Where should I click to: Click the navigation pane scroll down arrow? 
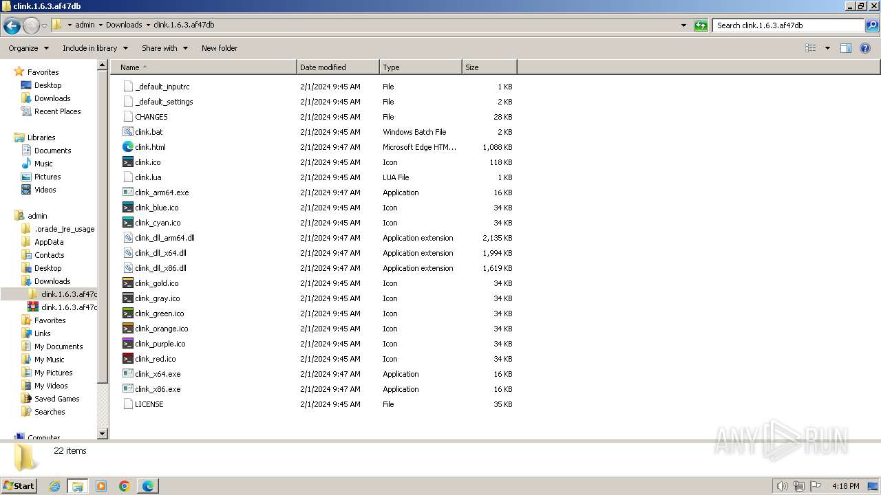pos(103,434)
